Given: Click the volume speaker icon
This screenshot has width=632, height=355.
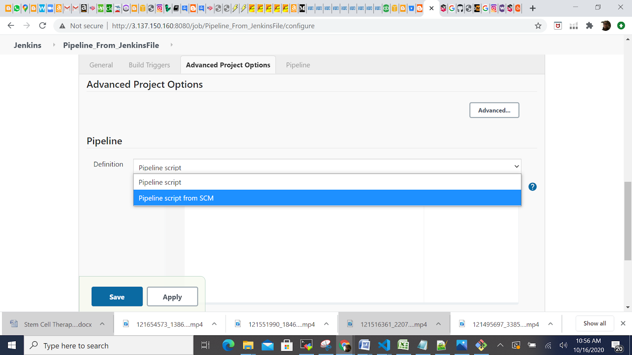Looking at the screenshot, I should (563, 346).
